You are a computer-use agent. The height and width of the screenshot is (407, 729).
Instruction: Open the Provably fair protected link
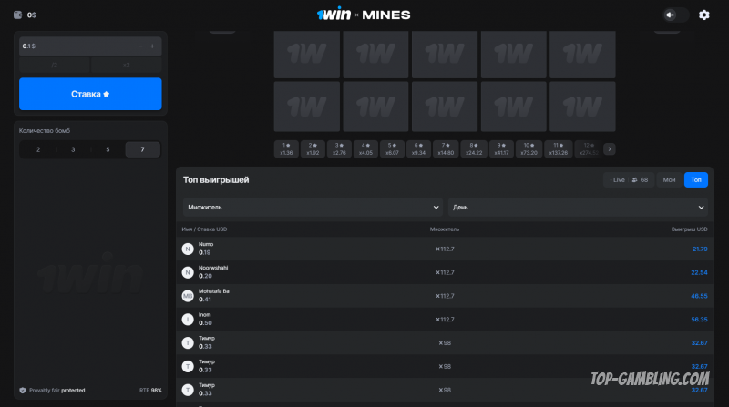click(57, 391)
